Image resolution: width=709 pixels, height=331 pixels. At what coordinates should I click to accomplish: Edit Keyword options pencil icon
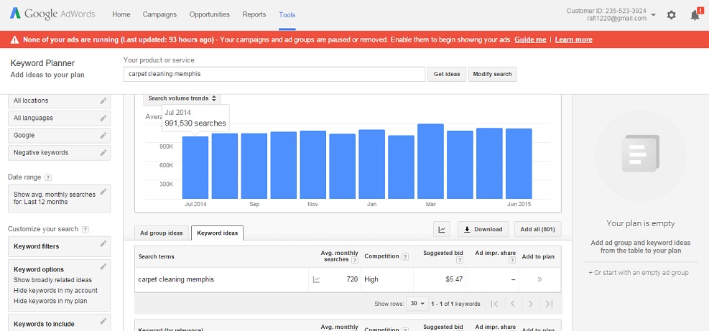click(103, 266)
